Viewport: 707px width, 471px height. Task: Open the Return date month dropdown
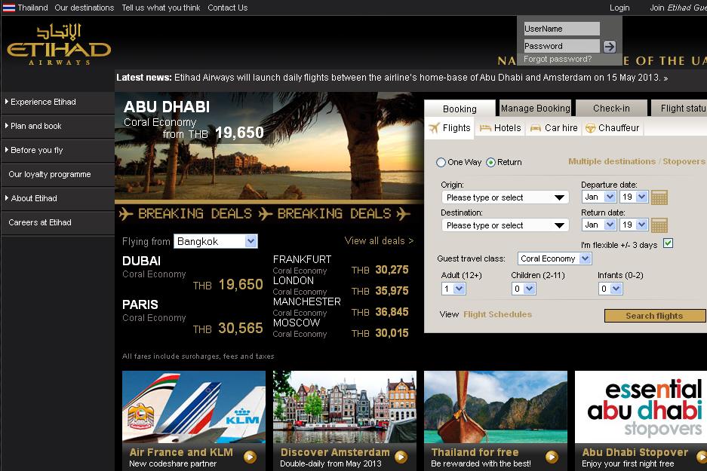598,225
